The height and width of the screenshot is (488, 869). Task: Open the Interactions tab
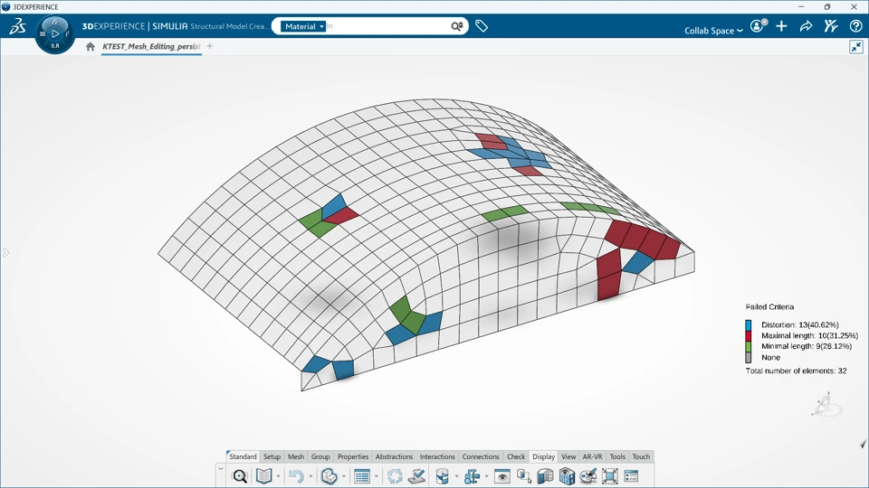437,456
